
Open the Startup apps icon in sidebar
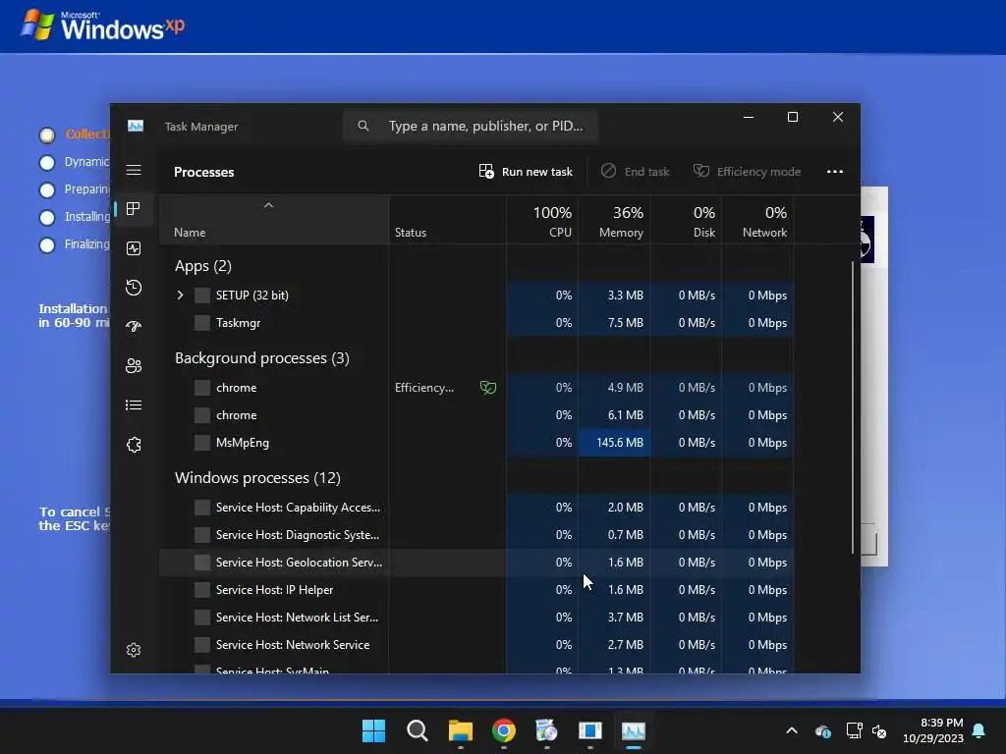[134, 326]
